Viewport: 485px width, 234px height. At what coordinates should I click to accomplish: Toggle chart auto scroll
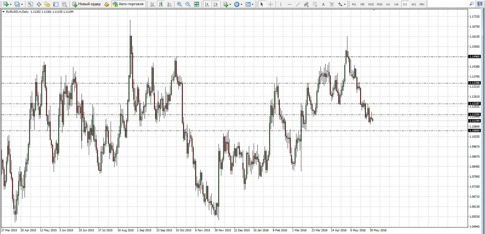click(207, 4)
